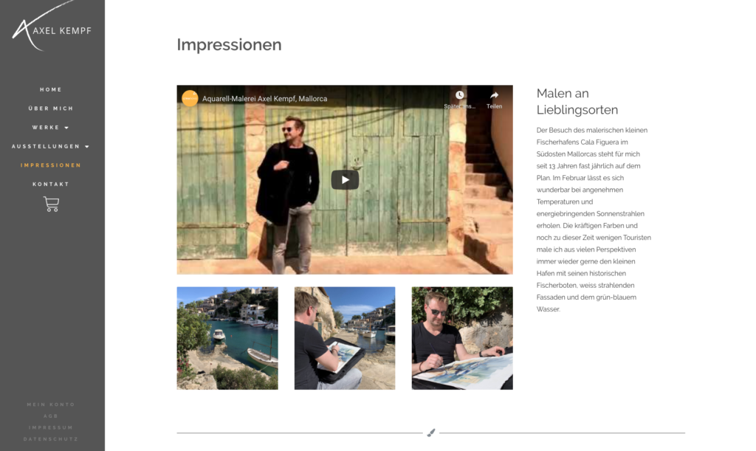The height and width of the screenshot is (451, 756).
Task: Open the Kontakt page
Action: [51, 184]
